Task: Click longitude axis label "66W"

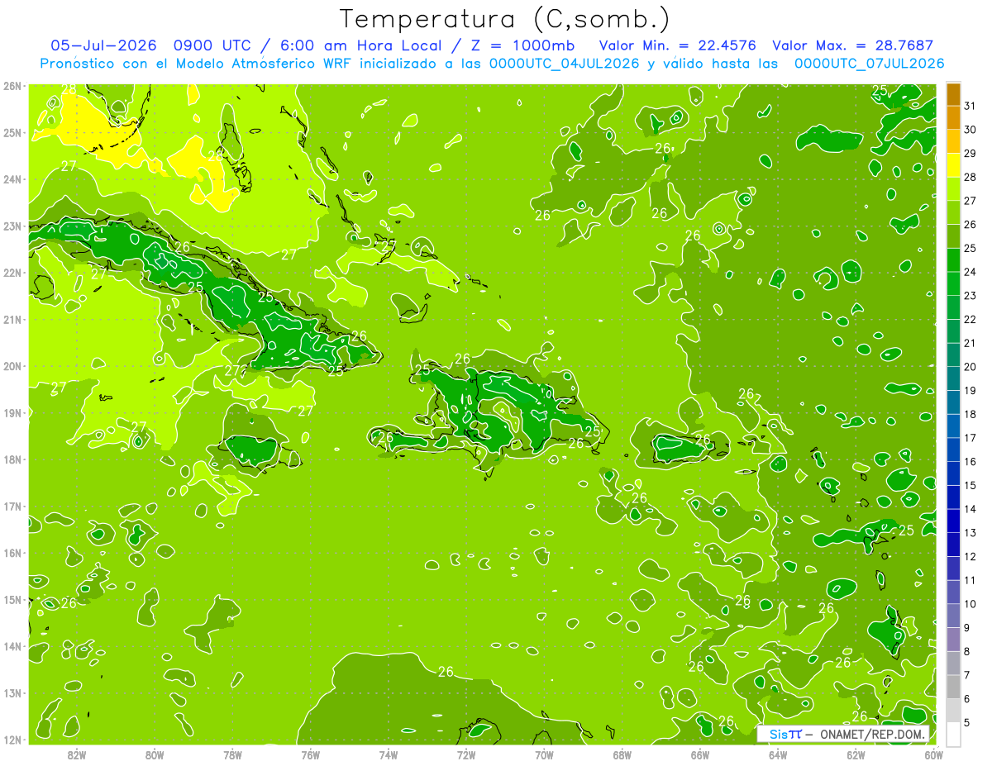Action: 700,754
